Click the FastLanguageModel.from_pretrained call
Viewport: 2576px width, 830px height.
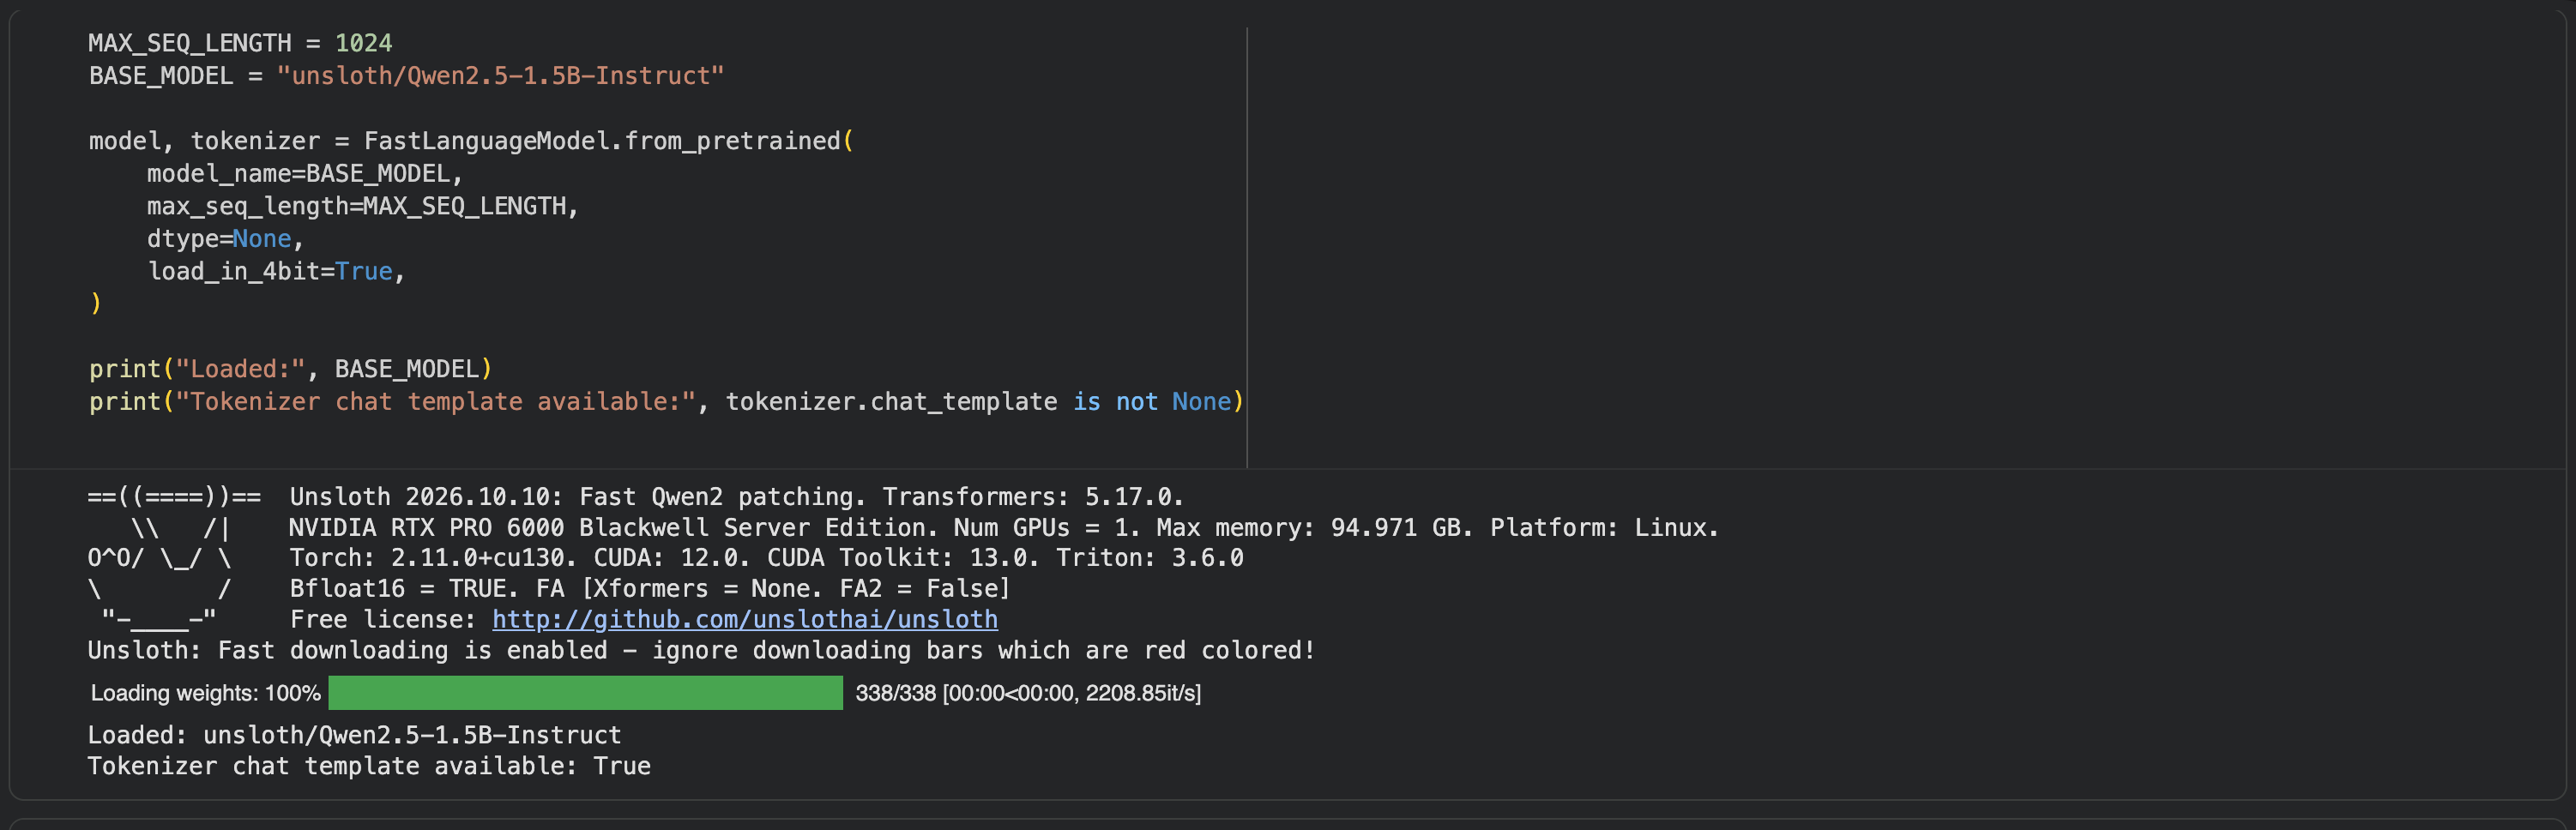(x=608, y=141)
